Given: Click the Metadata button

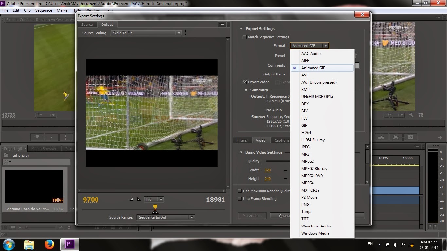Looking at the screenshot, I should (252, 216).
